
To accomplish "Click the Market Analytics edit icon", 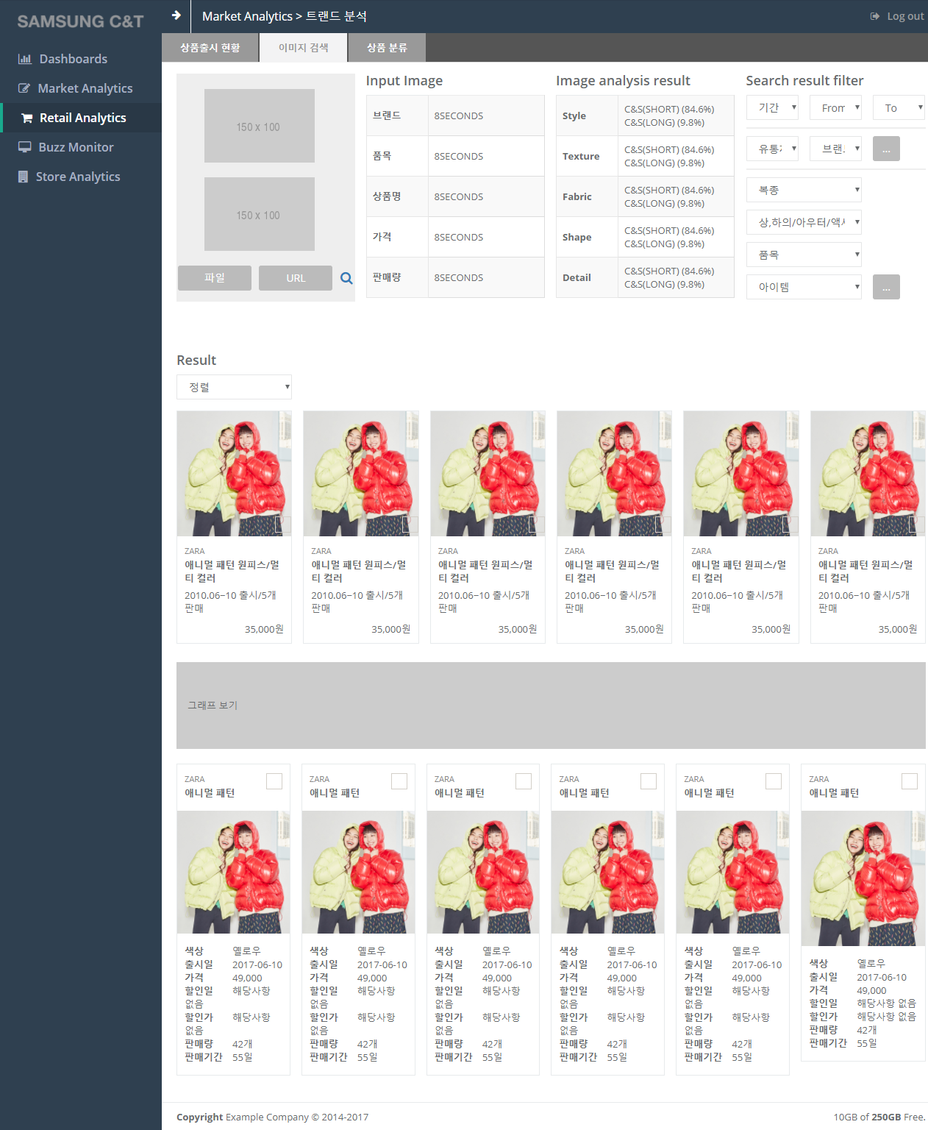I will click(x=24, y=88).
